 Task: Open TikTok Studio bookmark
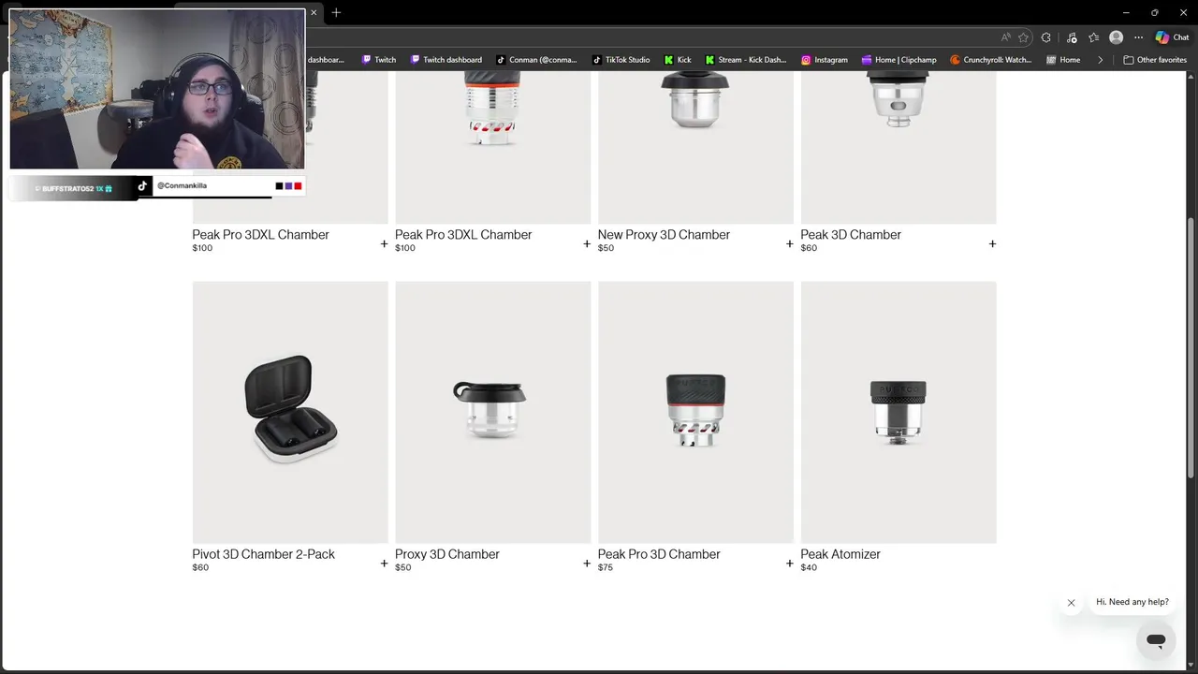pyautogui.click(x=621, y=60)
